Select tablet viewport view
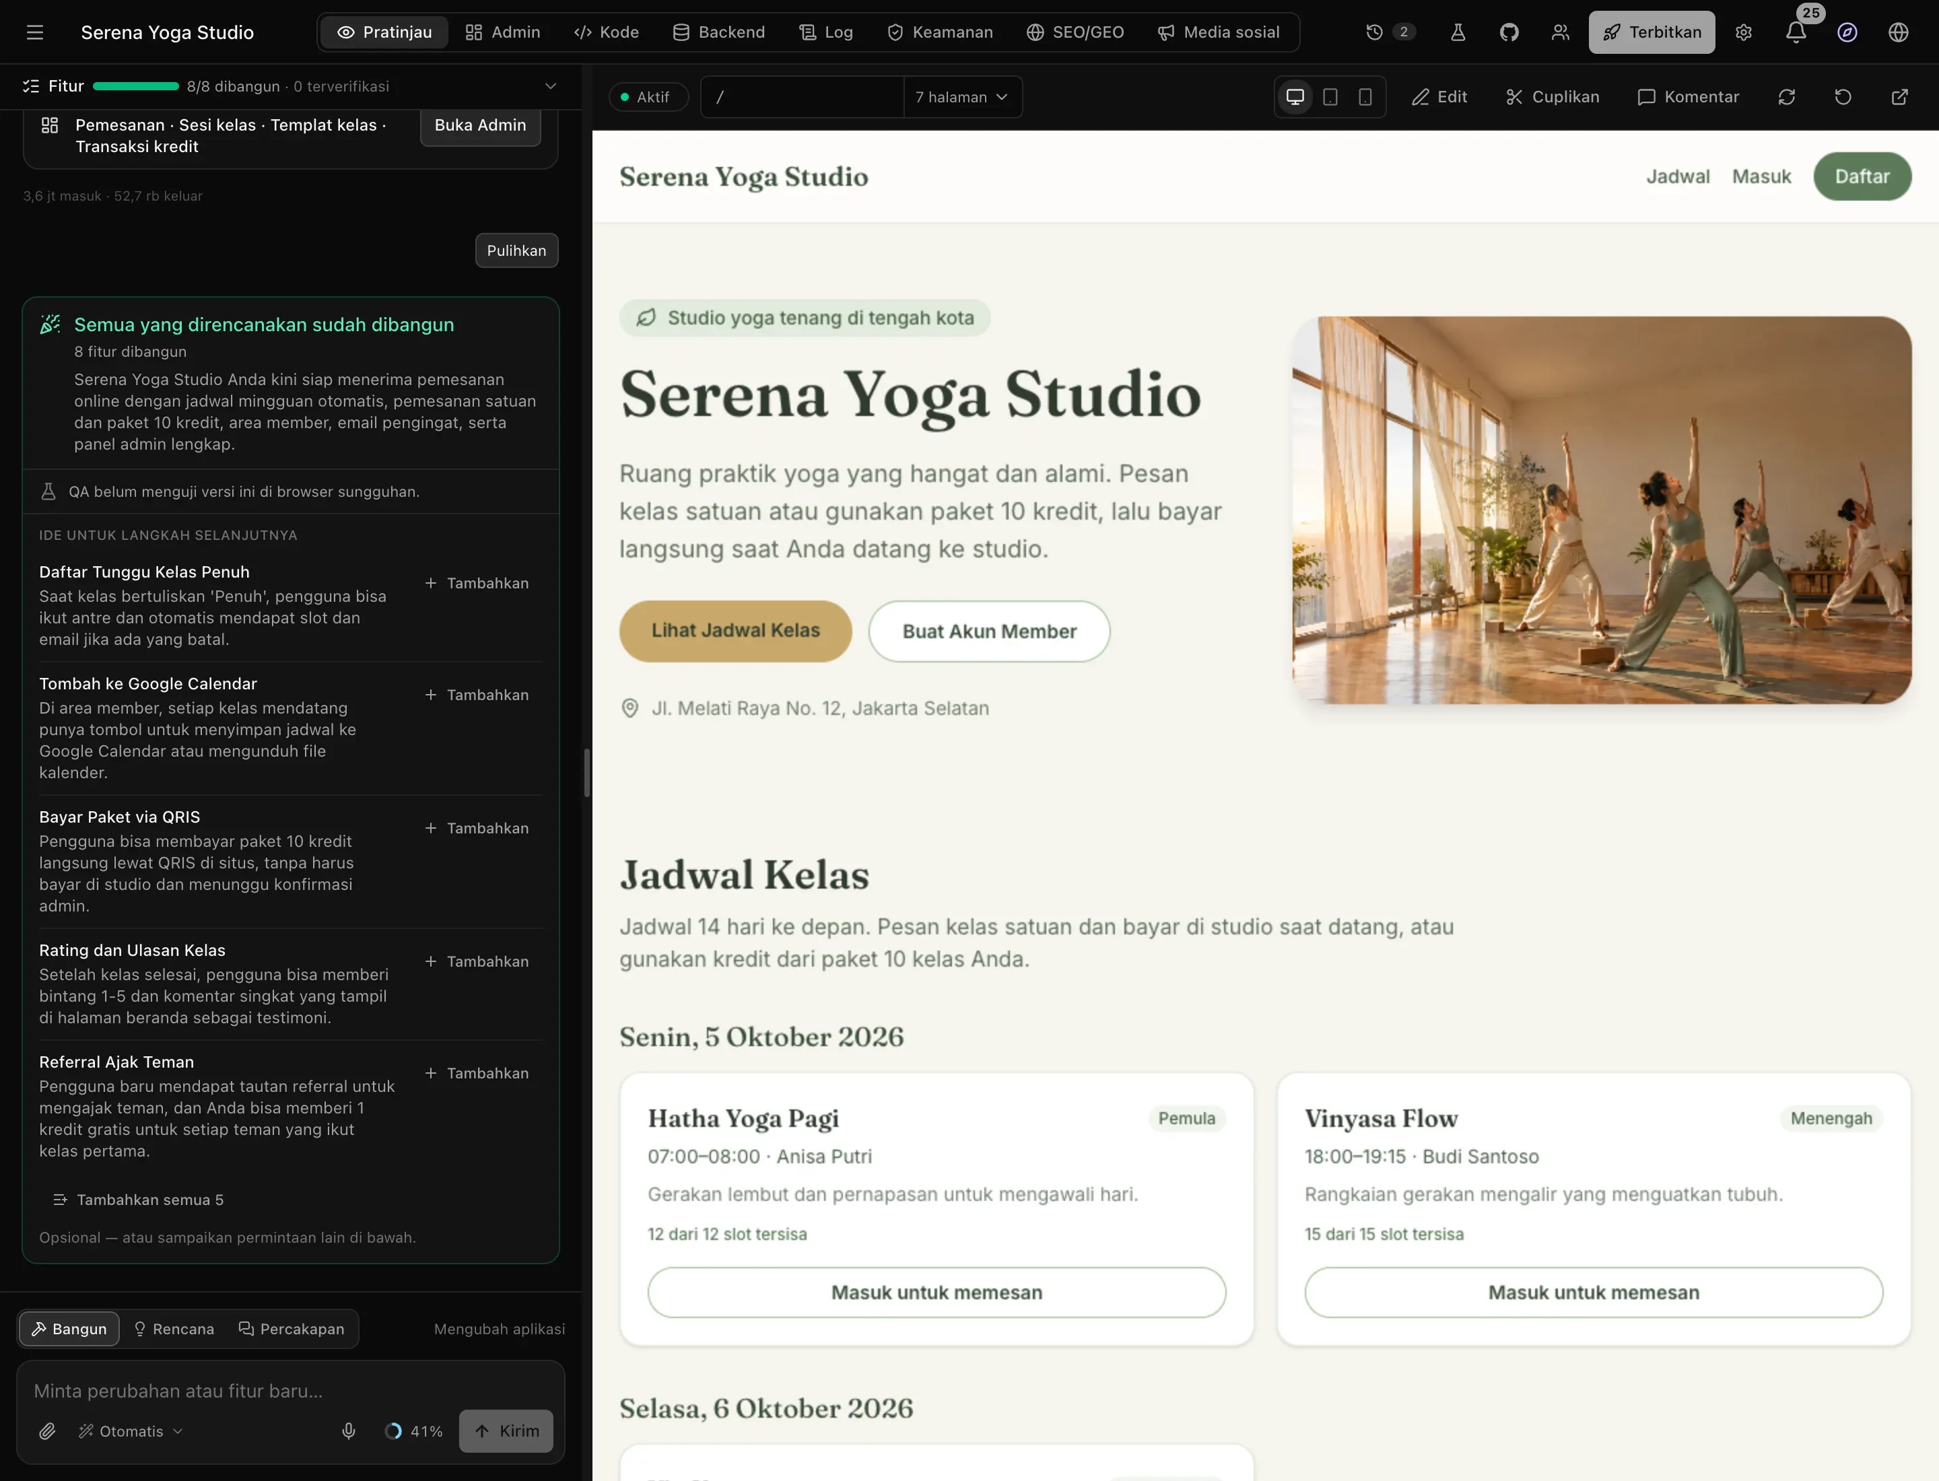This screenshot has width=1939, height=1481. coord(1330,97)
